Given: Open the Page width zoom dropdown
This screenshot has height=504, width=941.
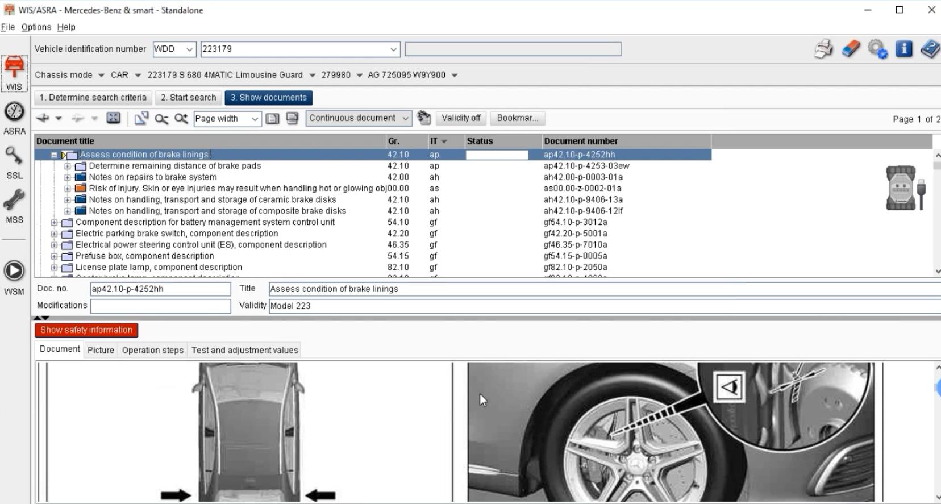Looking at the screenshot, I should (x=227, y=119).
